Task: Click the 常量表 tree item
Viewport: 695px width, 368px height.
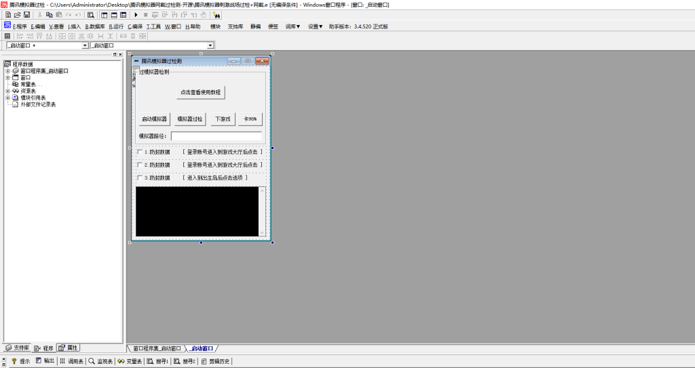Action: [31, 84]
